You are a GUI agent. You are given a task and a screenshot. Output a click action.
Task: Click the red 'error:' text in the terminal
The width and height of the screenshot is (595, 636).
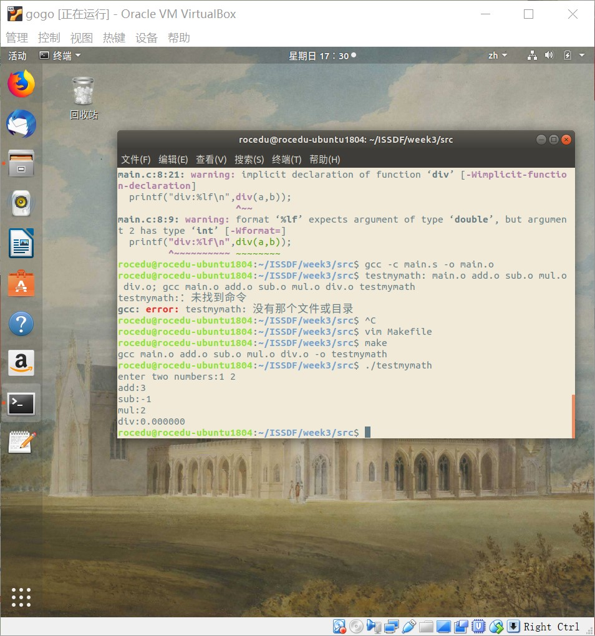162,309
